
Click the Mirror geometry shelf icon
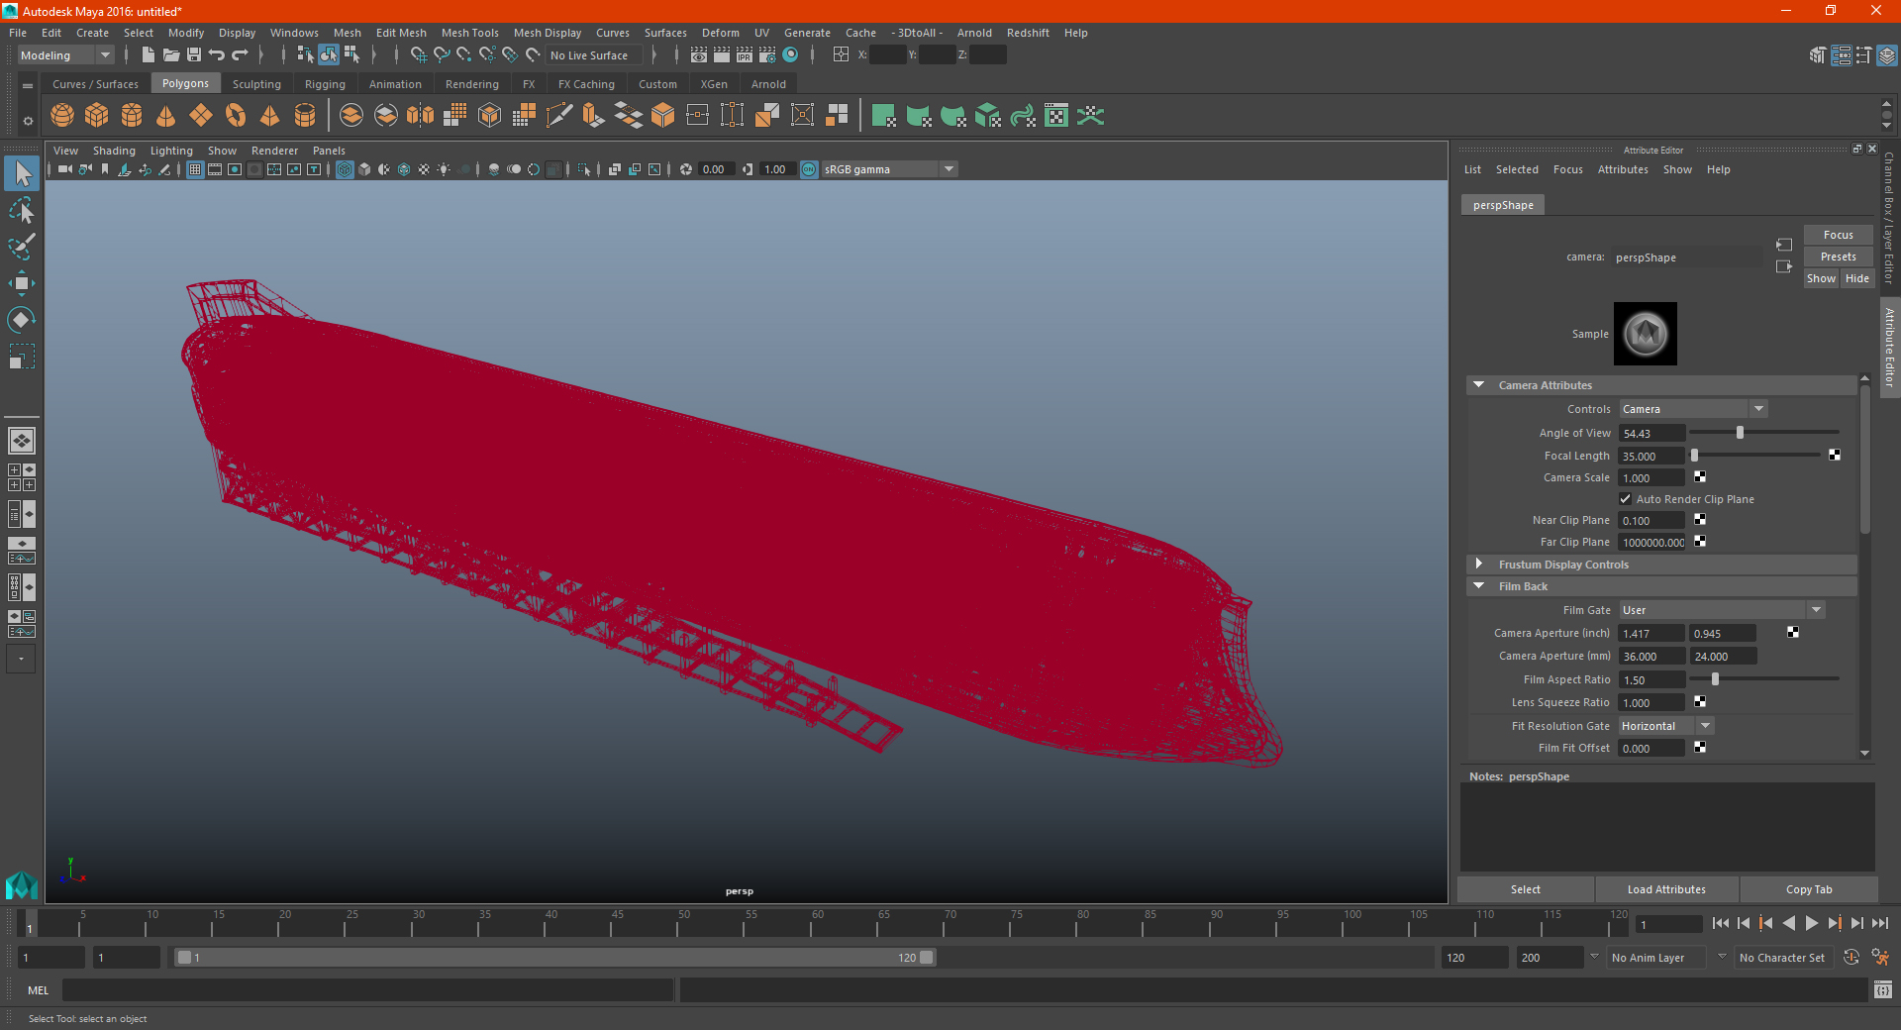tap(420, 116)
